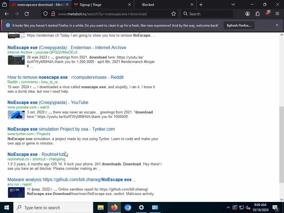Focus the browser Search box
Viewport: 284px width, 213px height.
point(207,14)
